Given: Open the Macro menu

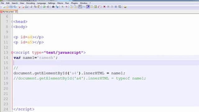Looking at the screenshot, I should (x=60, y=3).
